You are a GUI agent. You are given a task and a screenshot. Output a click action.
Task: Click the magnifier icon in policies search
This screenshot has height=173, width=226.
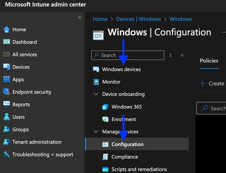coord(205,108)
